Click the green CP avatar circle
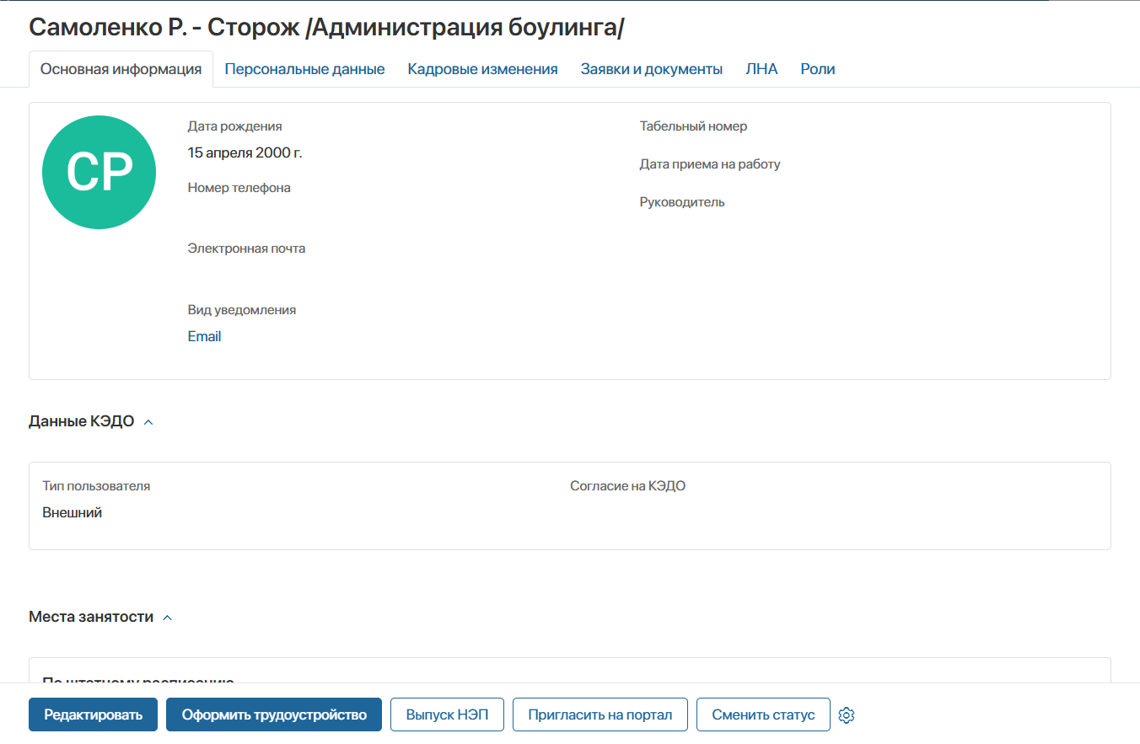Screen dimensions: 1140x744 99,172
